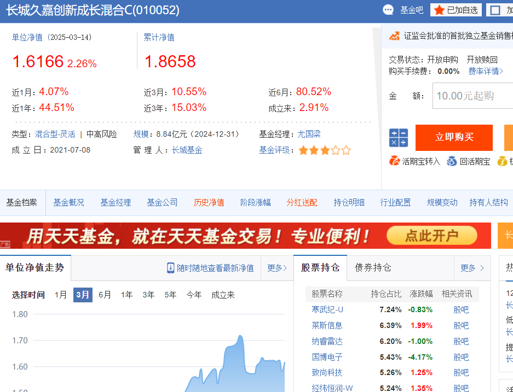Image resolution: width=513 pixels, height=392 pixels.
Task: Toggle the checkbox next to 已加自选
Action: [495, 10]
